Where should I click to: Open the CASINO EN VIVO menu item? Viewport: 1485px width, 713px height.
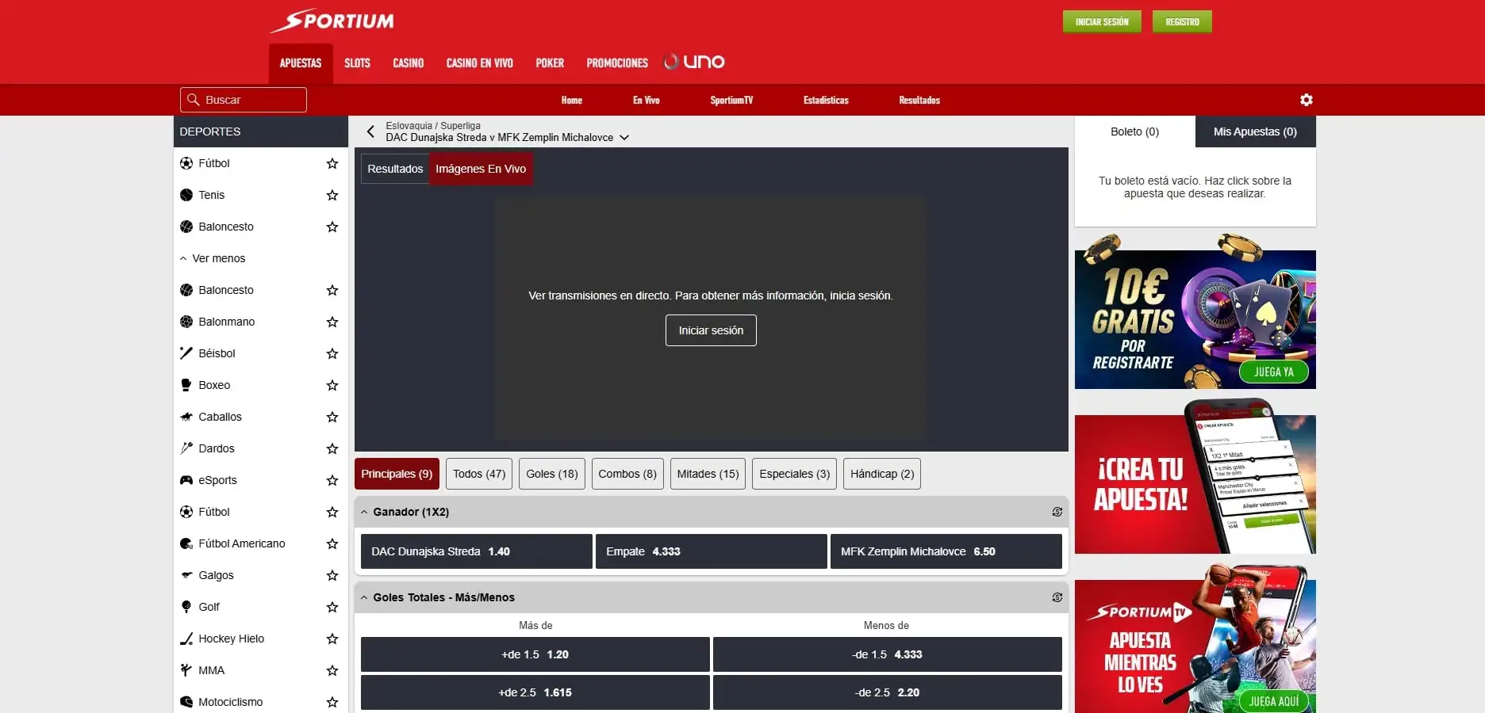point(478,63)
